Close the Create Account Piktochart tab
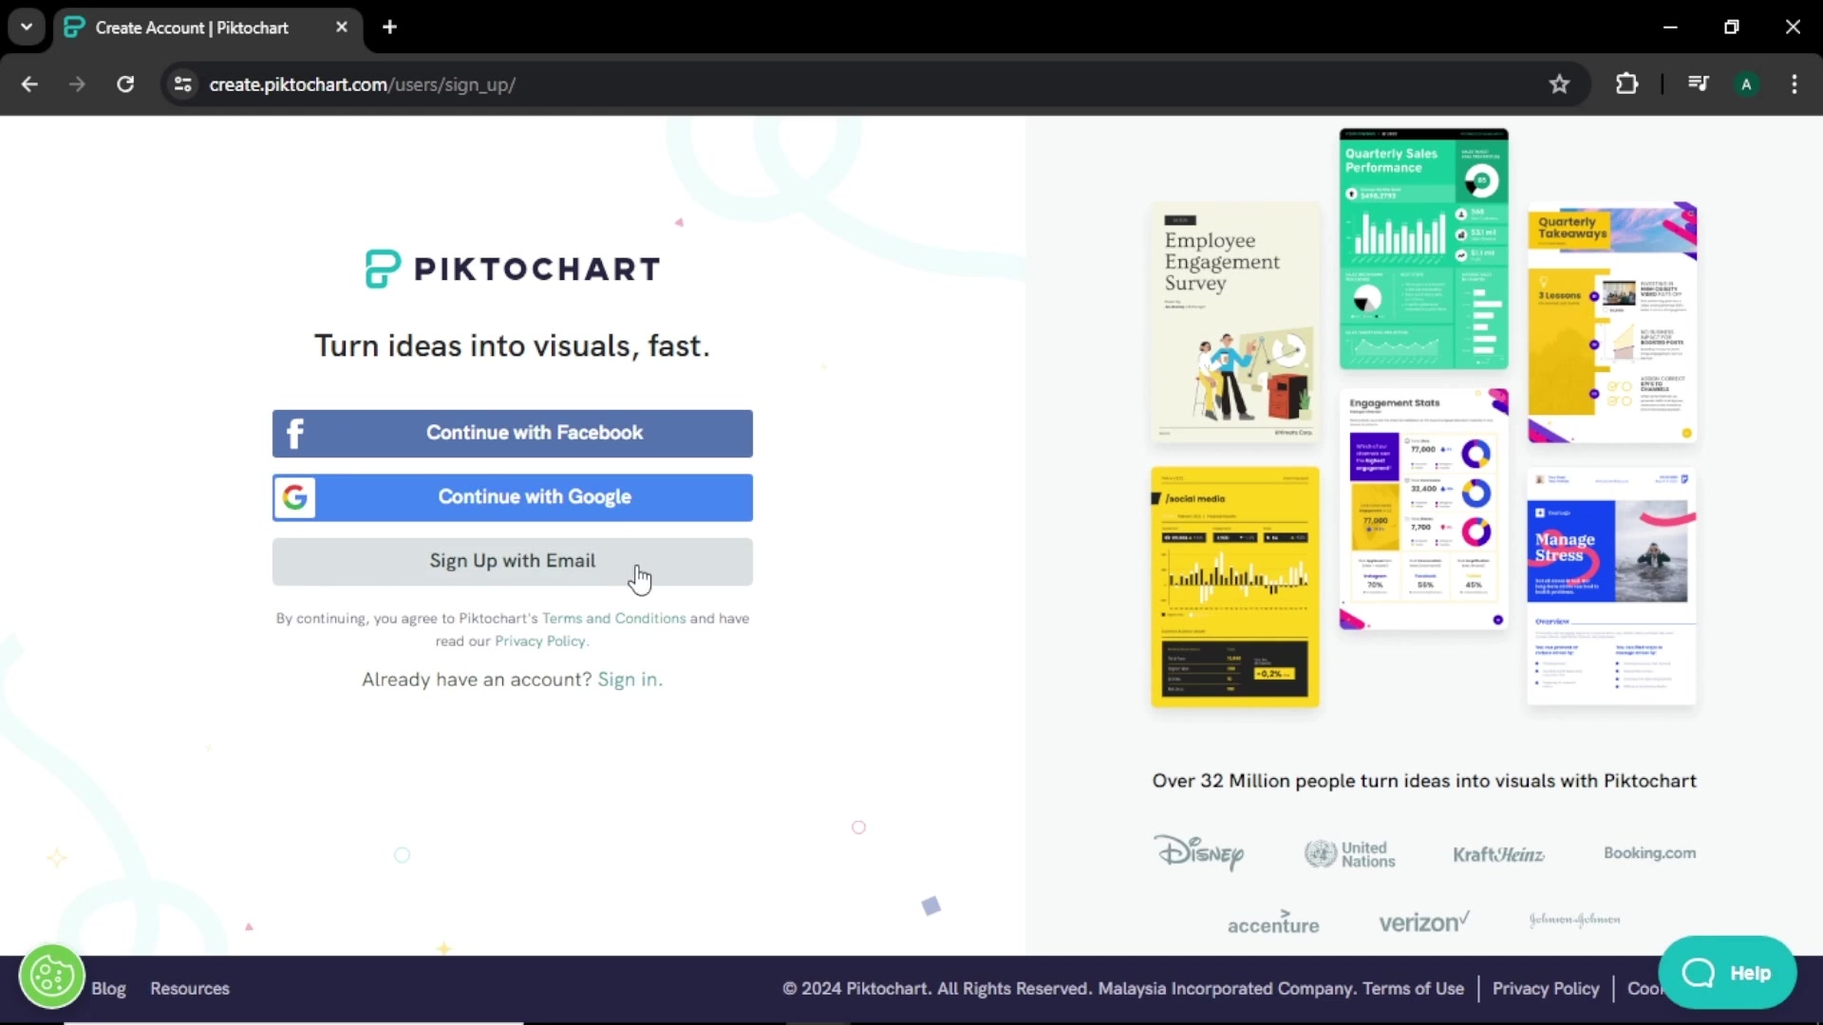 click(x=342, y=28)
